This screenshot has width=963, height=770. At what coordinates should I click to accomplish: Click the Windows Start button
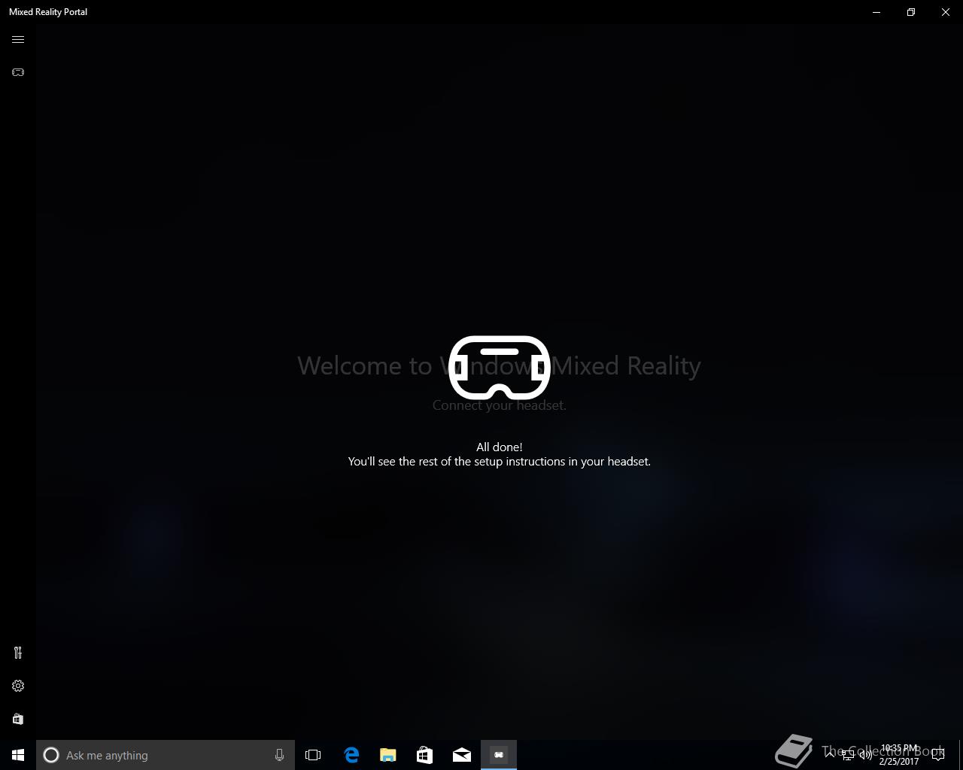pyautogui.click(x=18, y=755)
